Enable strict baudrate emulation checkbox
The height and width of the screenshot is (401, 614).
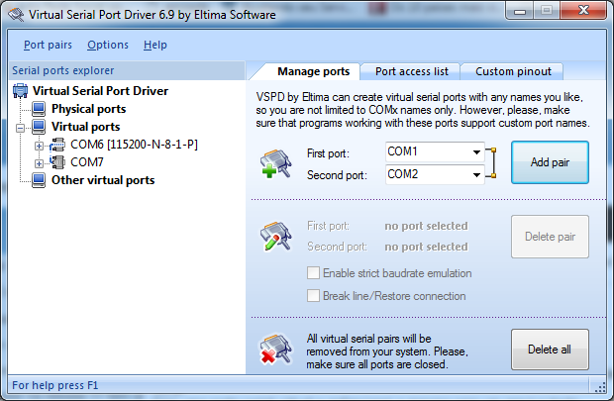point(313,273)
